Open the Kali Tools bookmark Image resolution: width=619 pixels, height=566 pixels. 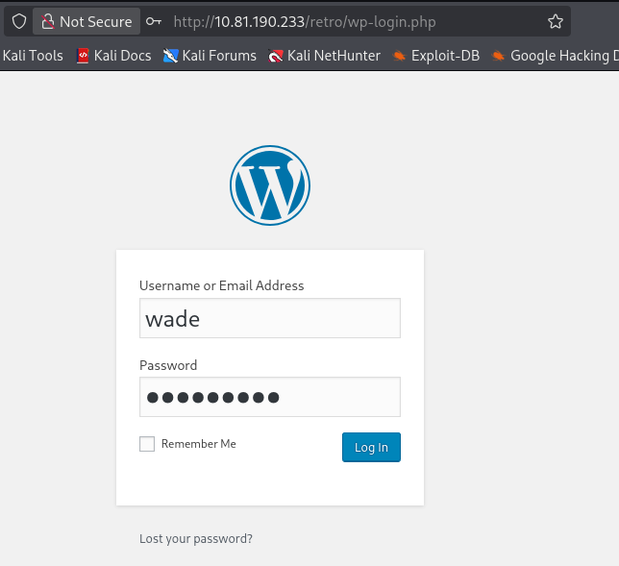(33, 56)
